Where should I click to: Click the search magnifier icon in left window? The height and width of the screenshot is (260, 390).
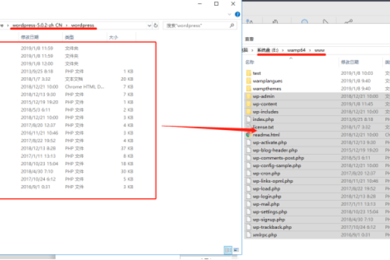[x=231, y=25]
